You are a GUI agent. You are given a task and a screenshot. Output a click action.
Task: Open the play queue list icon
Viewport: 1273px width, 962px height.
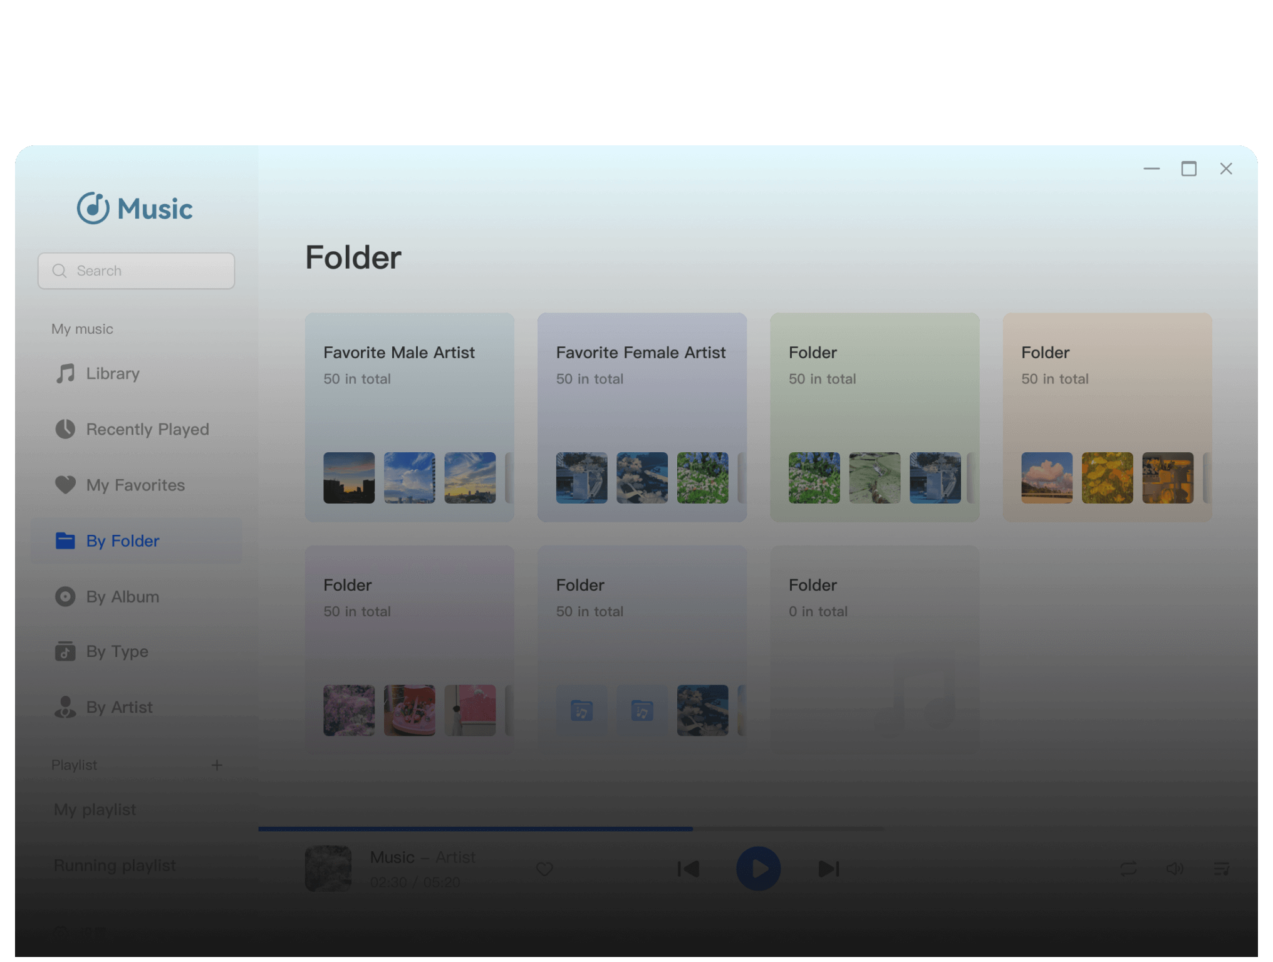(1221, 869)
